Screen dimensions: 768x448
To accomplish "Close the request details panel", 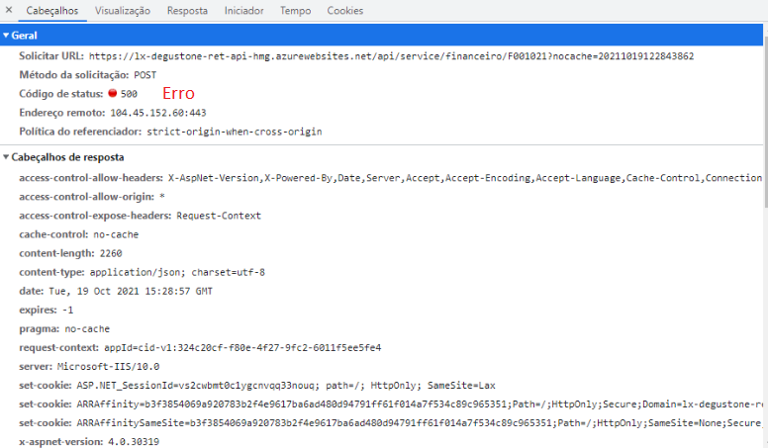I will tap(9, 10).
